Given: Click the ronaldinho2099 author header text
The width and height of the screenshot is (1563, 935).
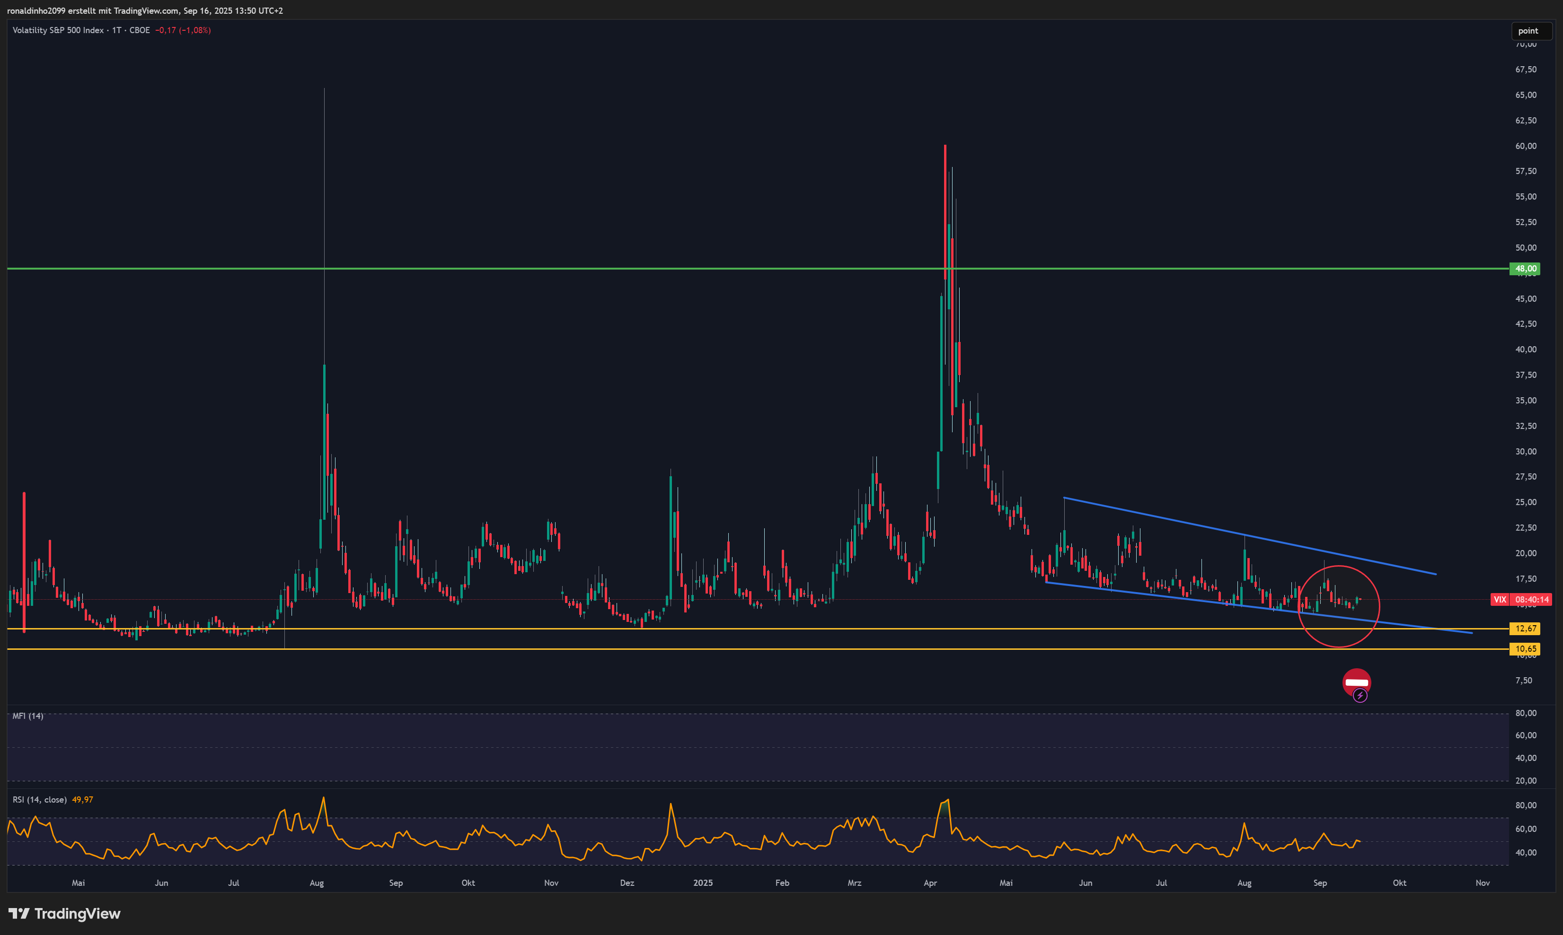Looking at the screenshot, I should pos(36,11).
